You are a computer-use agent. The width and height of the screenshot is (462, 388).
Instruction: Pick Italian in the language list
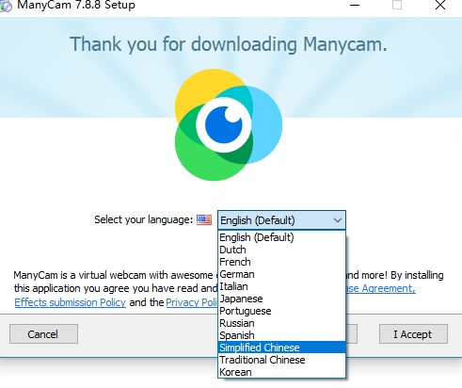pos(281,286)
